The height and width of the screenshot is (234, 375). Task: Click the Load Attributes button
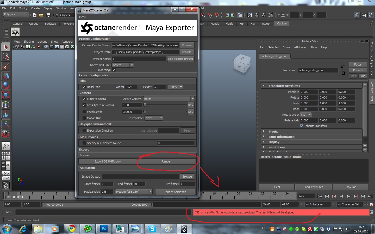coord(313,187)
